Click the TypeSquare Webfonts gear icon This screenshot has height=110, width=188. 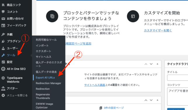click(3, 78)
